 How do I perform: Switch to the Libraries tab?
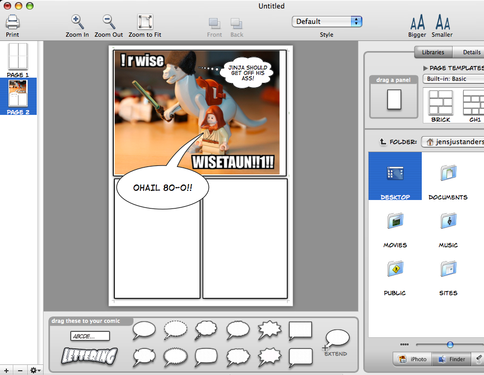coord(433,52)
